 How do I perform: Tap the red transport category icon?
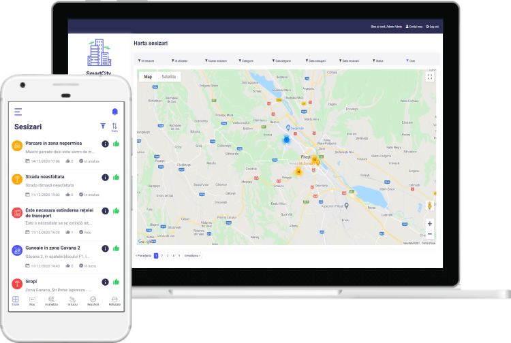tap(17, 213)
